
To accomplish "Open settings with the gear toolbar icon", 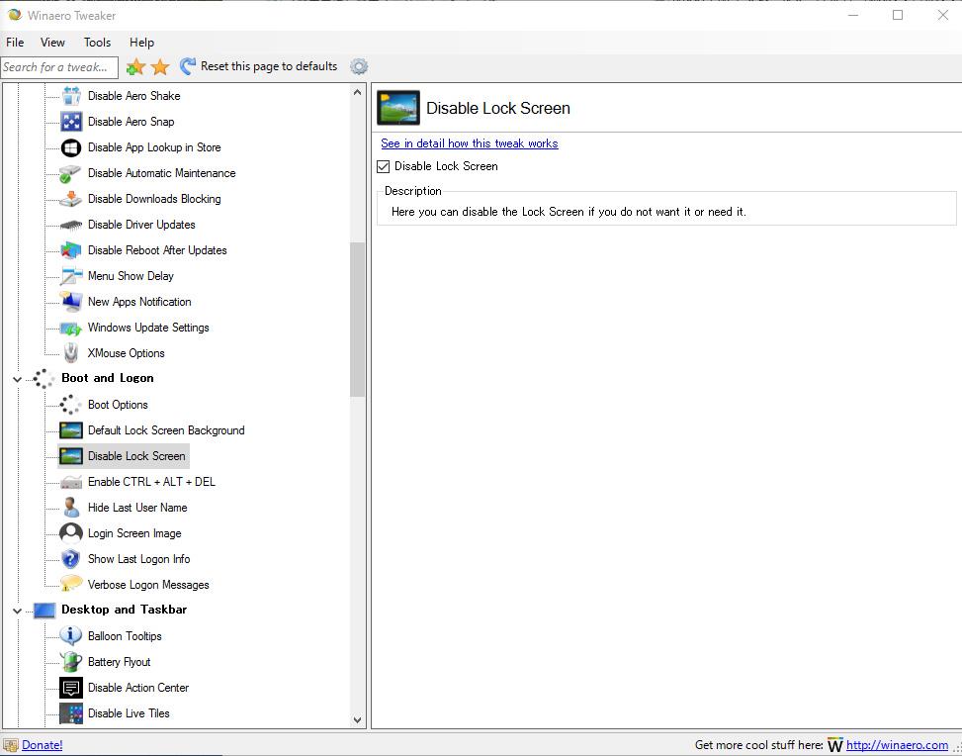I will [x=359, y=66].
